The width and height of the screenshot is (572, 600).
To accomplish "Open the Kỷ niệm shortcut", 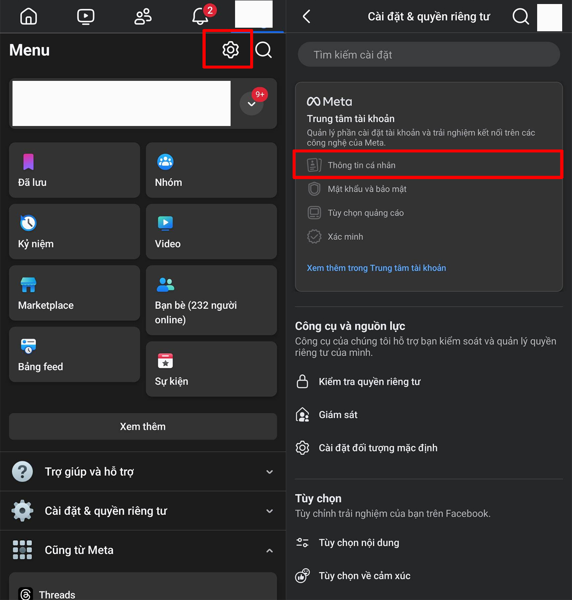I will coord(74,231).
